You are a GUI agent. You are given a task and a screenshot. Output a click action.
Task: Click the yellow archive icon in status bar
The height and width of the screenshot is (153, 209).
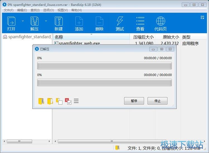117,148
